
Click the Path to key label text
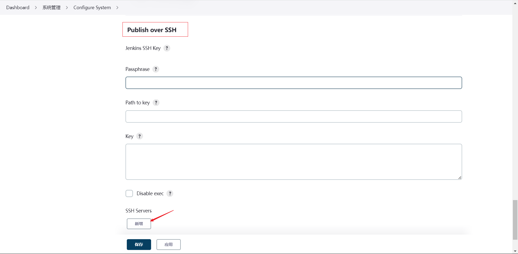[x=138, y=103]
